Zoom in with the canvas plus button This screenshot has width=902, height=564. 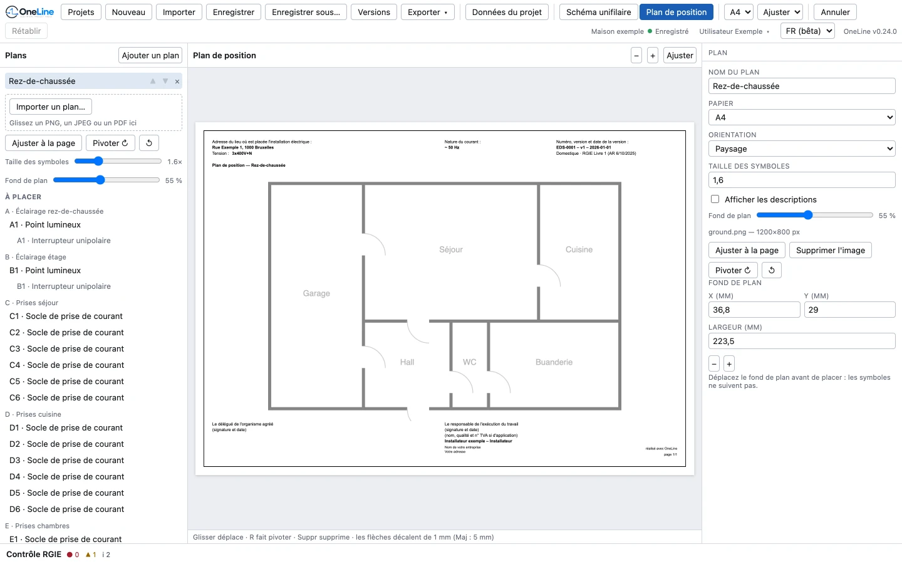point(653,56)
